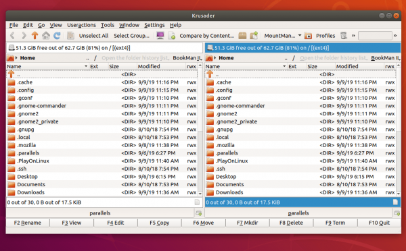Go up one directory using the orange arrow toolbar icon
The image size is (406, 251).
(35, 35)
